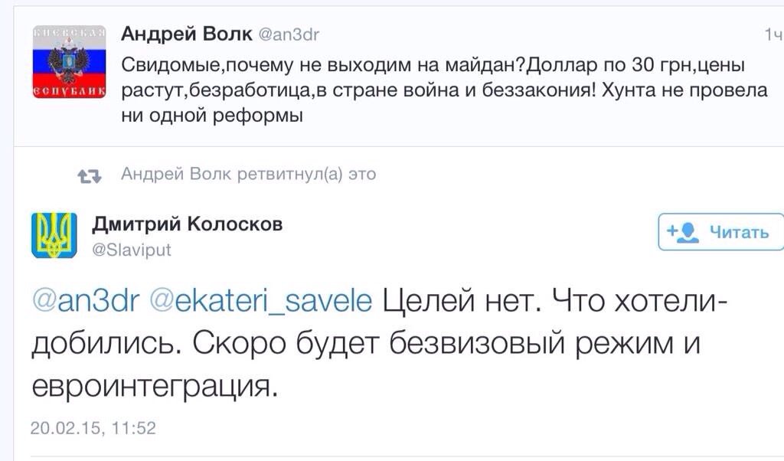
Task: Follow the user with the Читать button
Action: pos(721,231)
